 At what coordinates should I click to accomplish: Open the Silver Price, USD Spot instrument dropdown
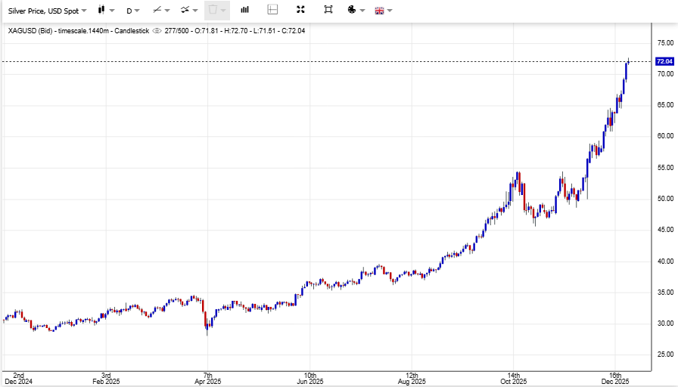tap(47, 11)
